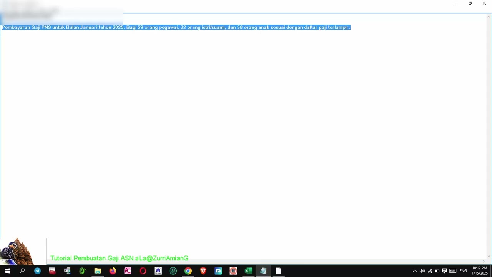Viewport: 492px width, 277px height.
Task: Launch Opera browser from the taskbar
Action: 143,271
